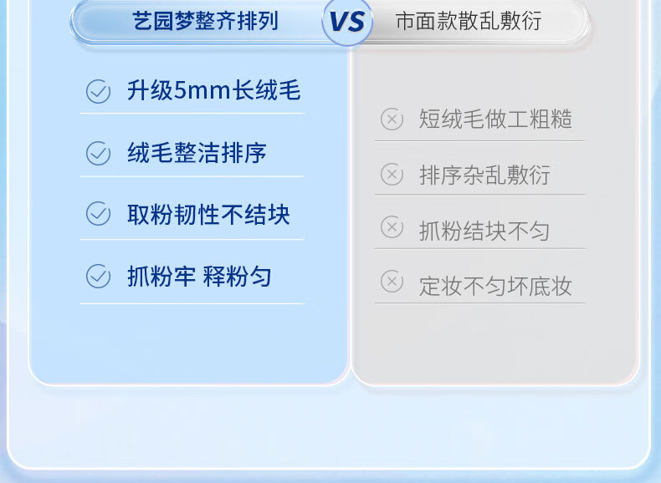Screen dimensions: 661x483
Task: Click the 短绒毛做工粗糙 text
Action: point(495,119)
